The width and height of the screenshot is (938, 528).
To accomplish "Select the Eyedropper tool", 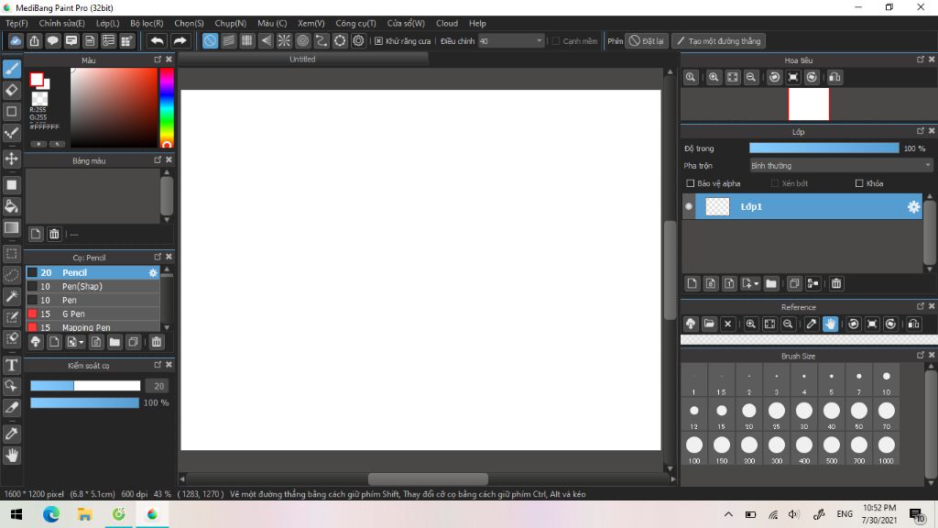I will 11,434.
